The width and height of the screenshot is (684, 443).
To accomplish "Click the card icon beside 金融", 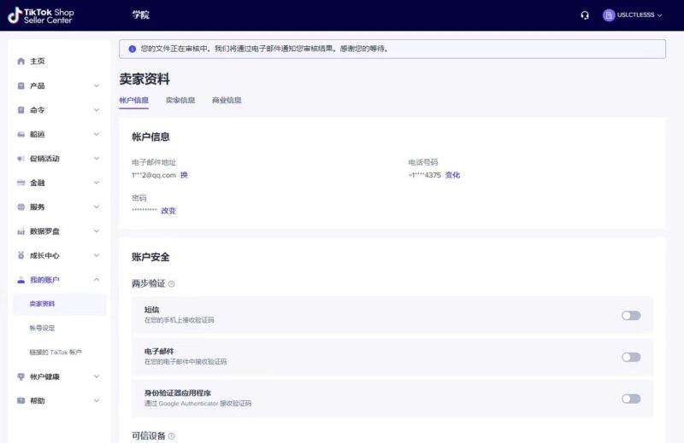I will 21,183.
